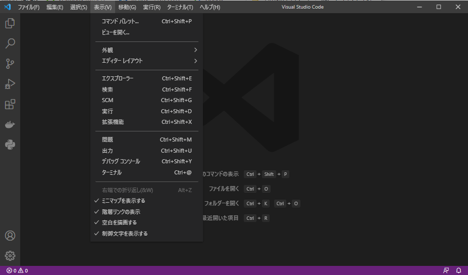
Task: Open the 実行(R) menu
Action: (151, 7)
